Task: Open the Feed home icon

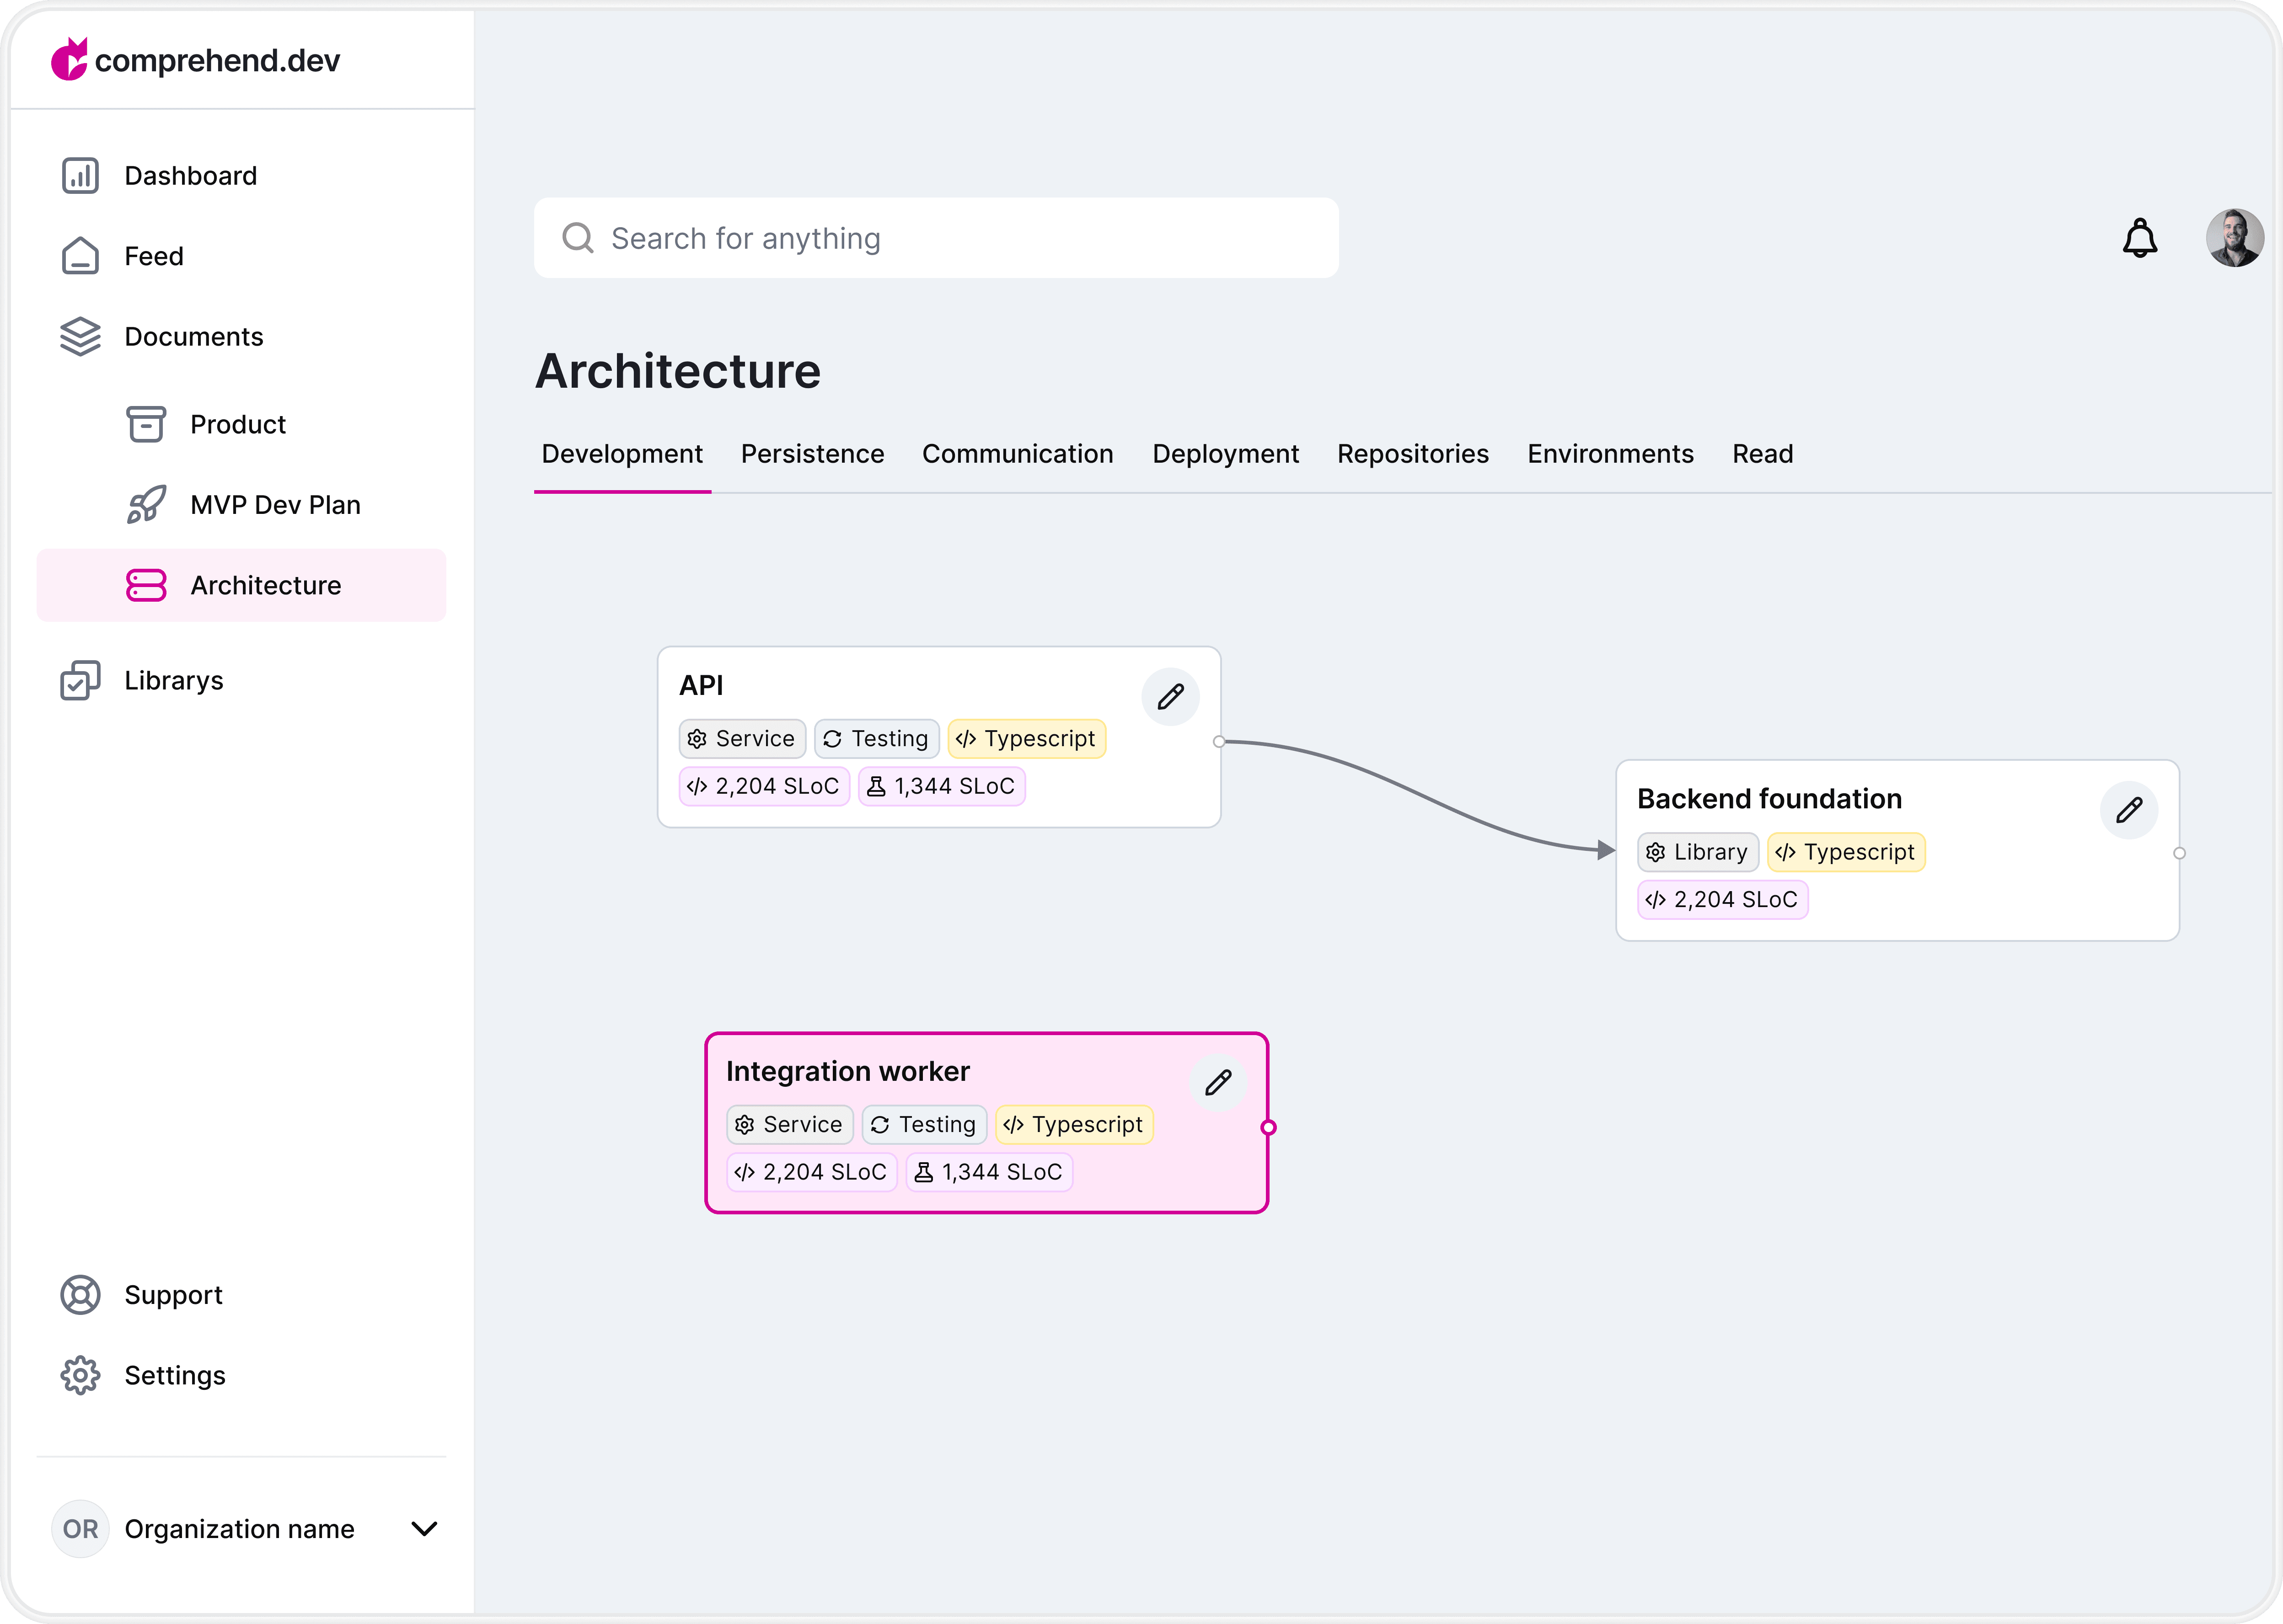Action: (x=80, y=256)
